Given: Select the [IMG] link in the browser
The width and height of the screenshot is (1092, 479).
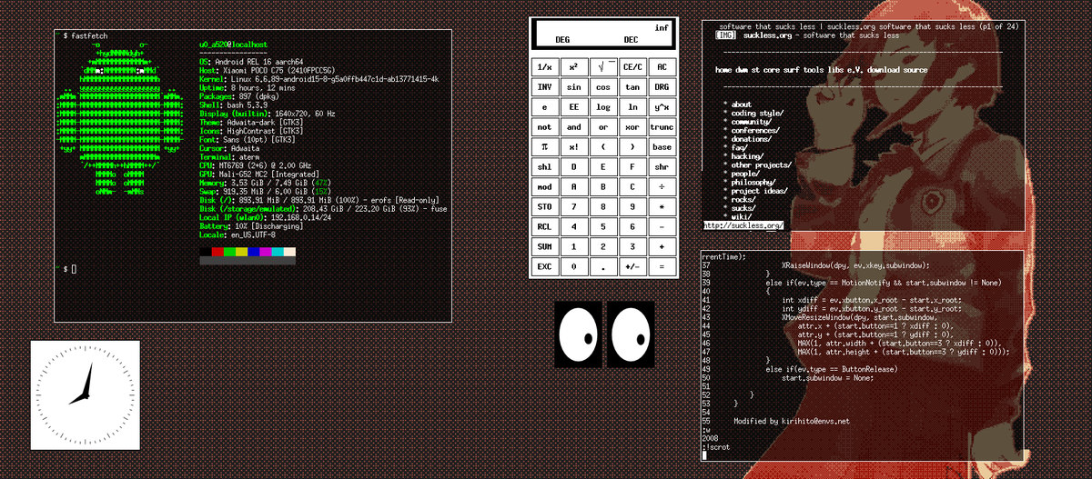Looking at the screenshot, I should click(x=726, y=35).
